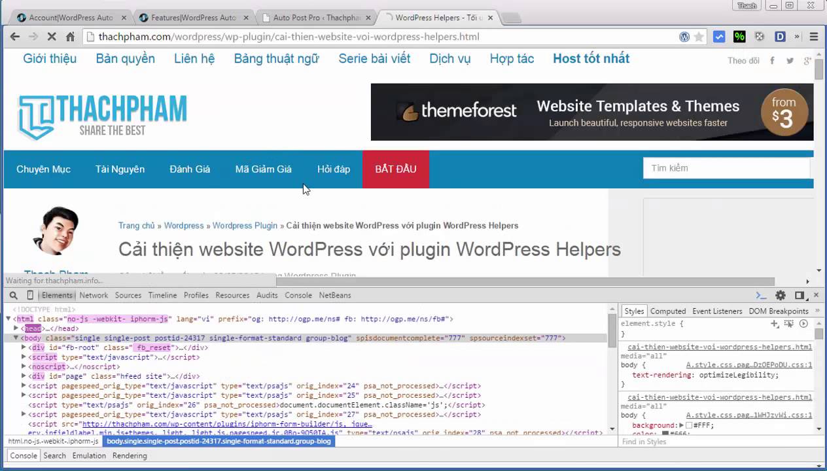
Task: Open DevTools settings gear
Action: tap(780, 296)
